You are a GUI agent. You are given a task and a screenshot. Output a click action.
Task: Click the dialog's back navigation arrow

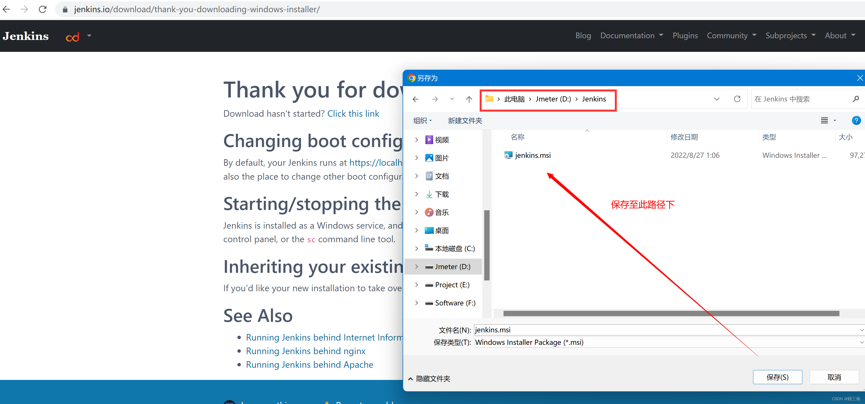click(x=415, y=99)
